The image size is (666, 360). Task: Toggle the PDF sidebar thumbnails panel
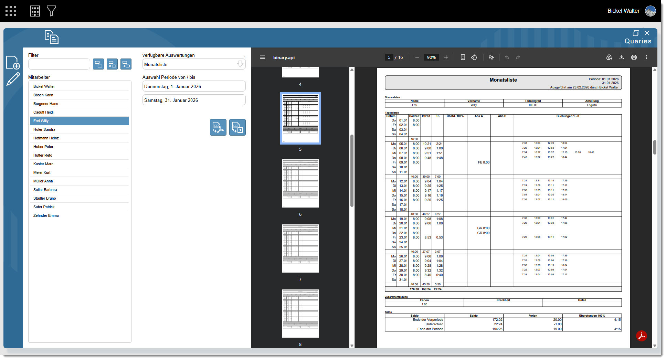(x=262, y=57)
